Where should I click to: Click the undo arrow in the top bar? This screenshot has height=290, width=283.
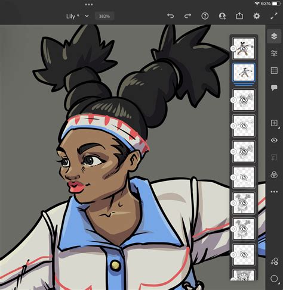pos(171,16)
